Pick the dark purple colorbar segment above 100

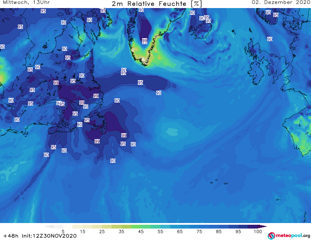253,226
